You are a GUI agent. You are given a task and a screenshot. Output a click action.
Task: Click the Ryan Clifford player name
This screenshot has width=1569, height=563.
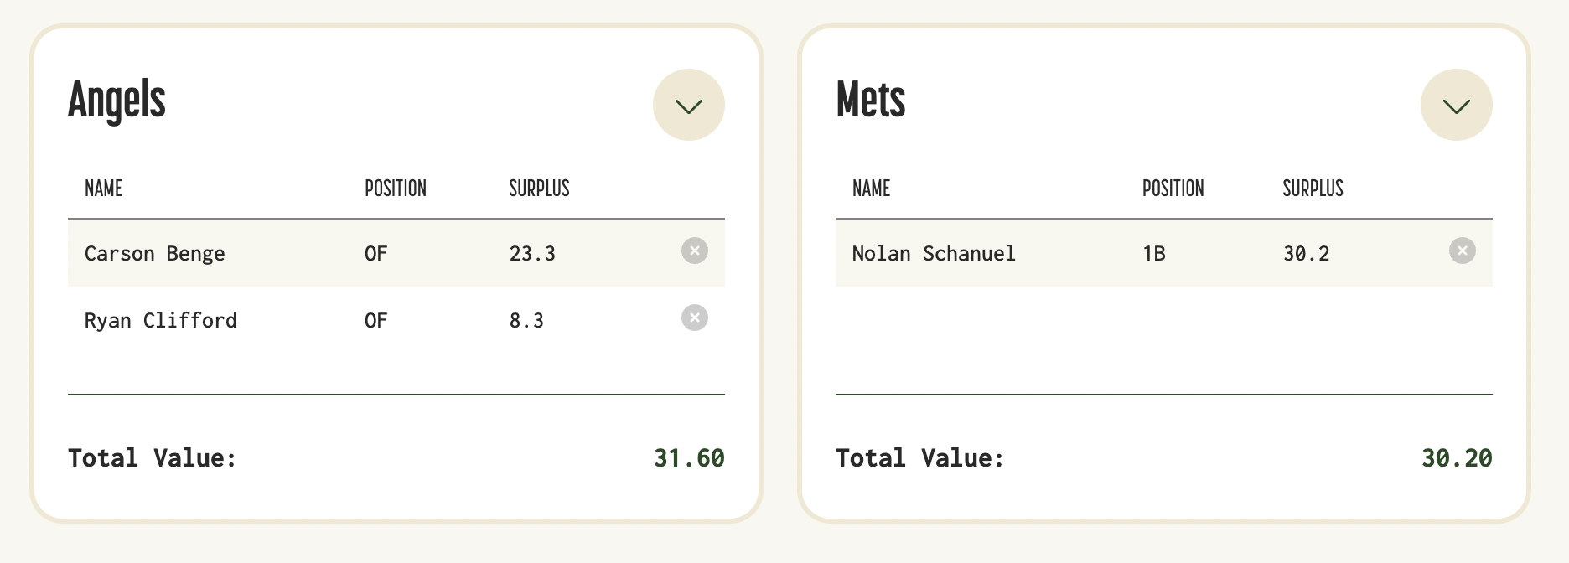pyautogui.click(x=160, y=320)
